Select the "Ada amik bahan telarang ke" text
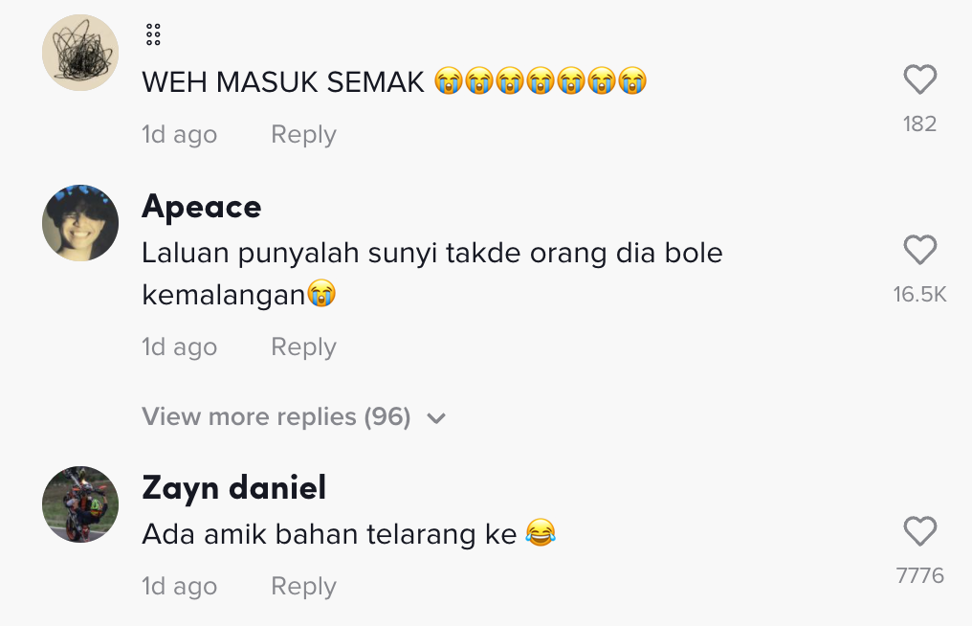Image resolution: width=972 pixels, height=626 pixels. pyautogui.click(x=329, y=533)
